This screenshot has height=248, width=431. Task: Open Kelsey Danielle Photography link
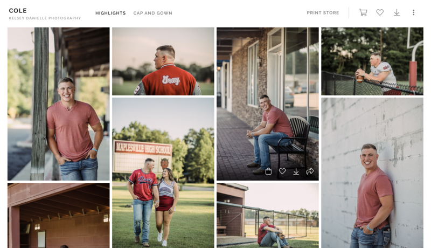[x=45, y=18]
